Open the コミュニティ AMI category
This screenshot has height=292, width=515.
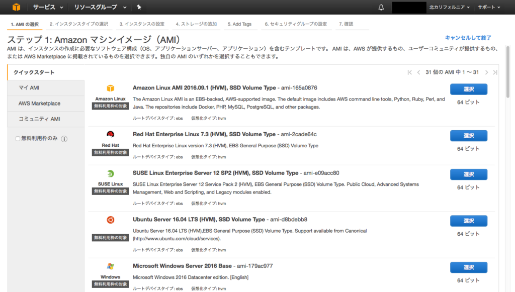point(46,119)
